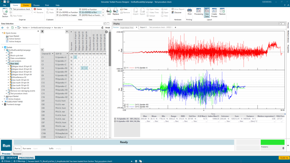The width and height of the screenshot is (290, 163).
Task: Open the Create Process tool
Action: pyautogui.click(x=214, y=13)
